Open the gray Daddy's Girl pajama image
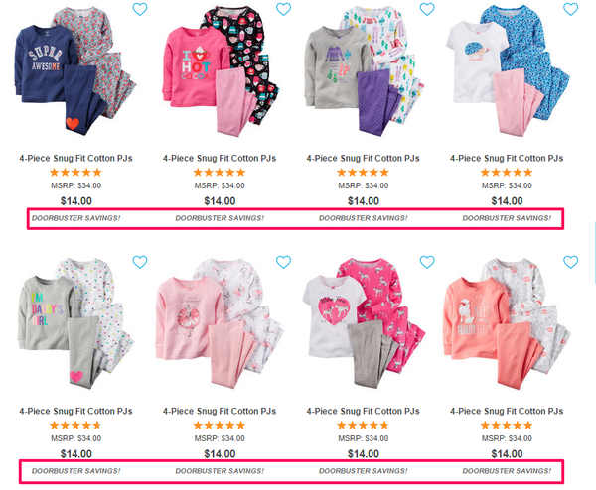596x490 pixels. click(75, 323)
